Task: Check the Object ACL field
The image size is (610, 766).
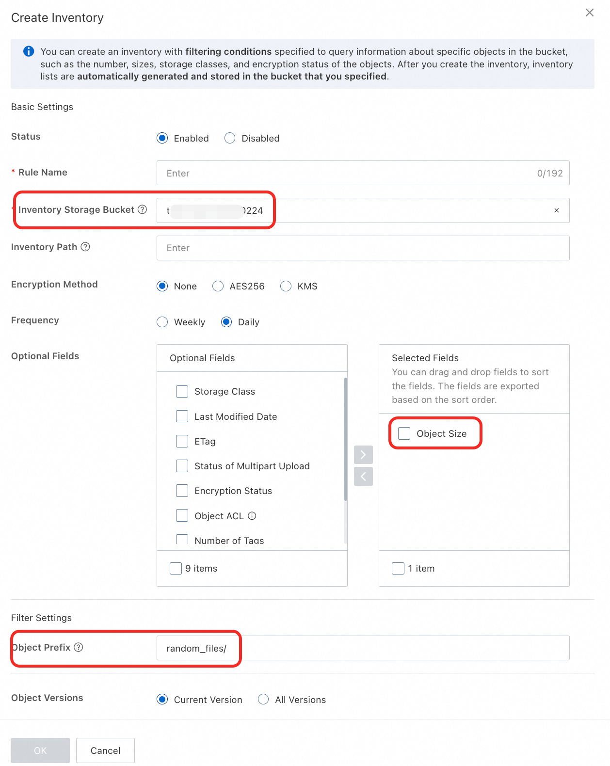Action: tap(182, 515)
